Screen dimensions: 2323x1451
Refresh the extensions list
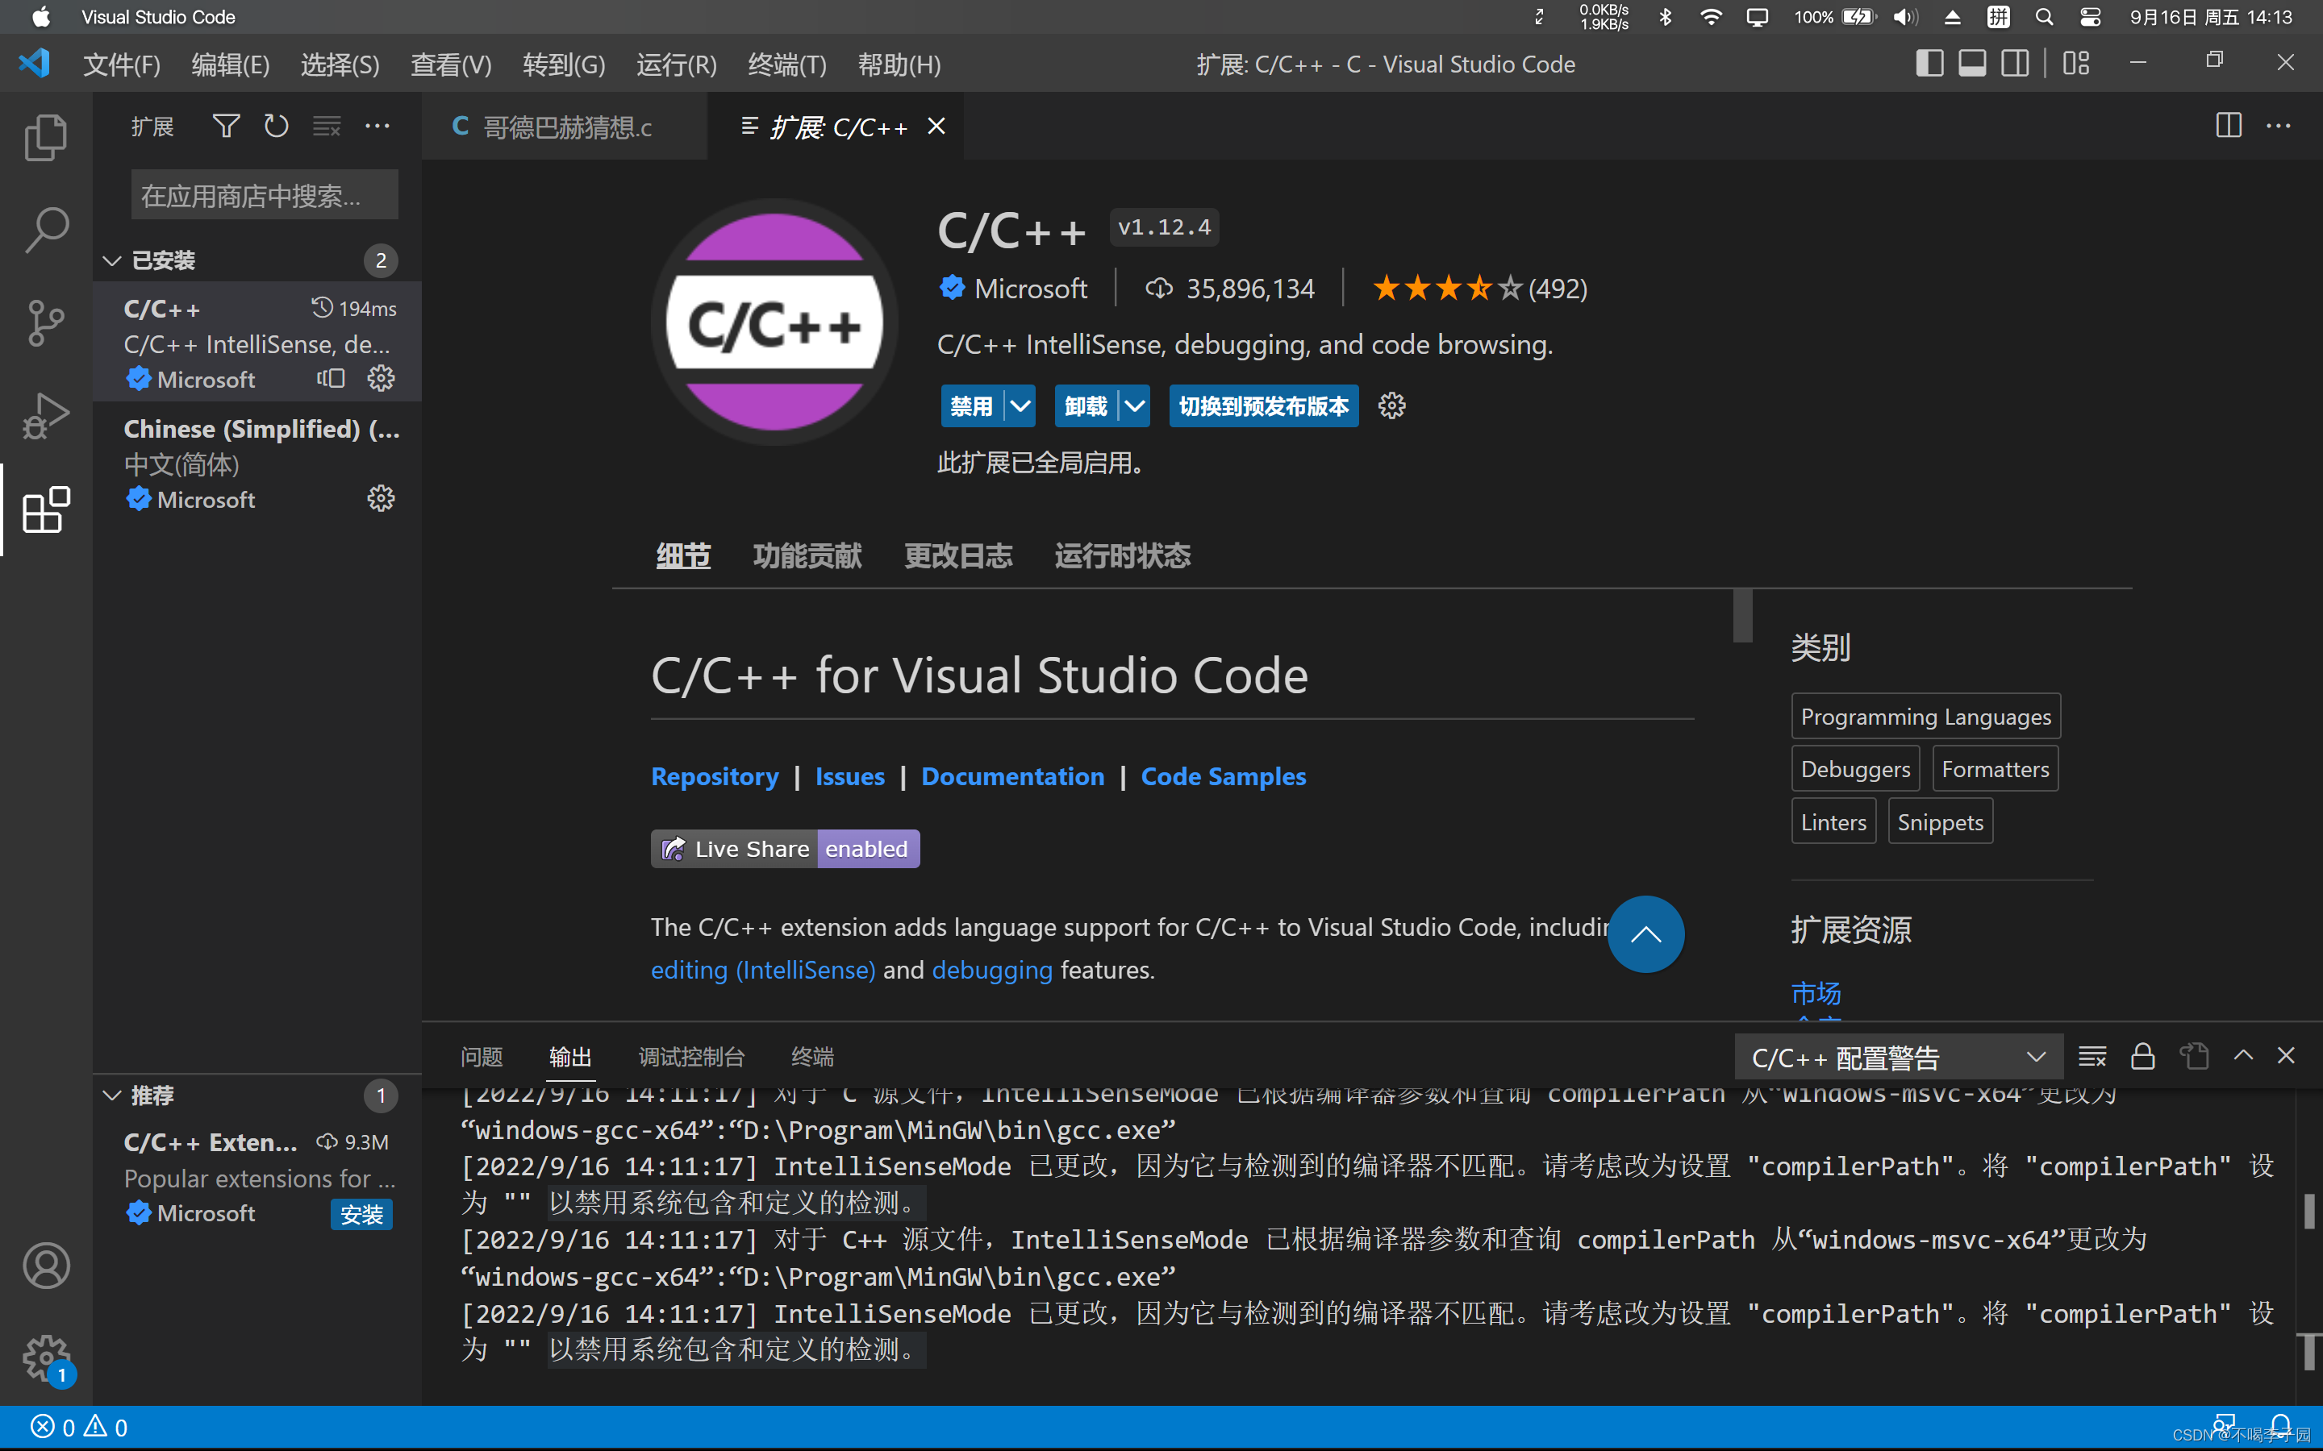click(x=277, y=127)
